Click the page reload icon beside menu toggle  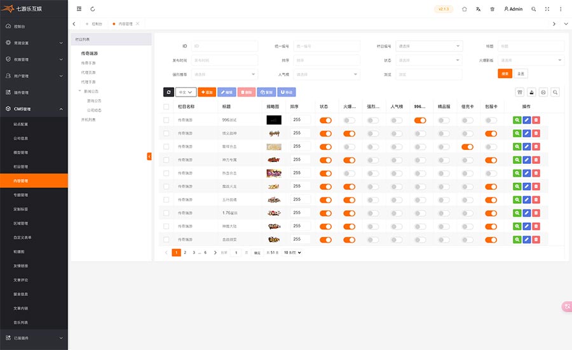point(93,9)
